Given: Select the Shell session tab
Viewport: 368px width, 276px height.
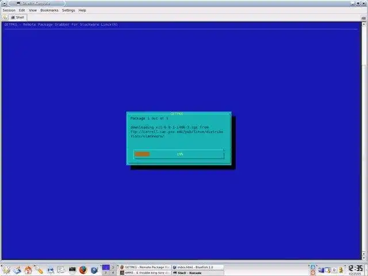Looking at the screenshot, I should point(18,17).
